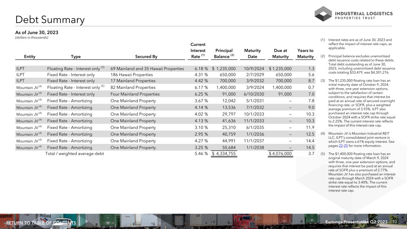Select the 82 Mainland Properties cell

133,88
